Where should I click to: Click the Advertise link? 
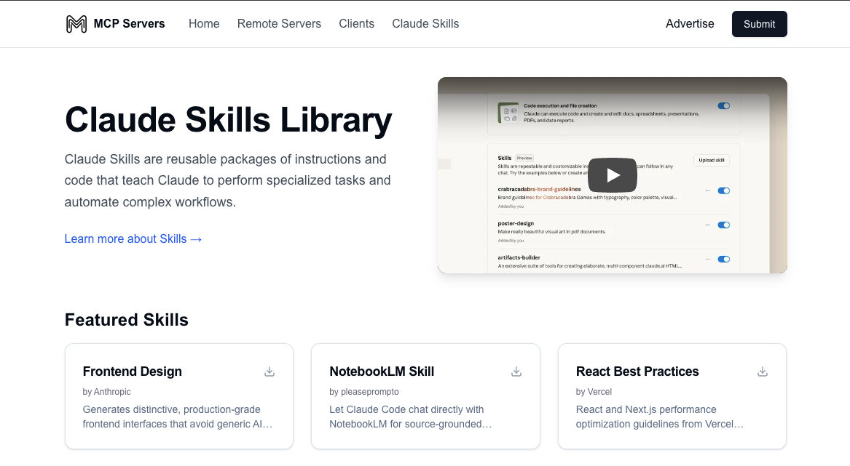(x=690, y=24)
